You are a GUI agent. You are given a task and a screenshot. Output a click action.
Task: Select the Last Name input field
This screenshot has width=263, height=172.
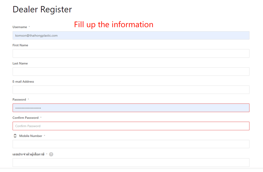pos(131,72)
